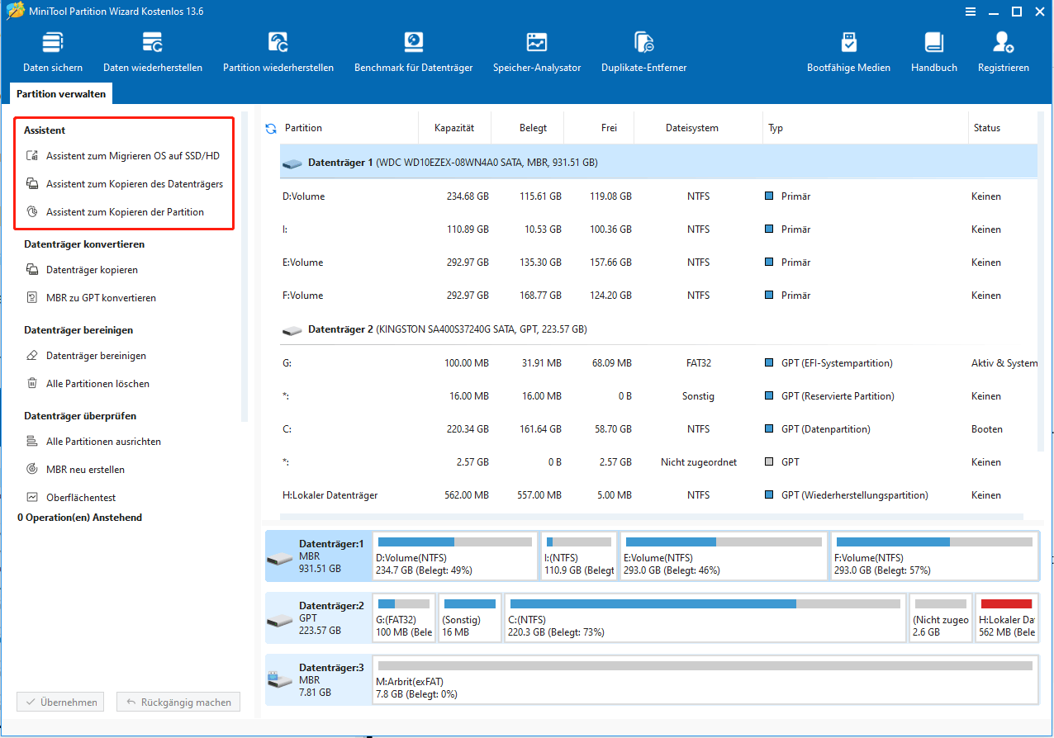Select G: FAT32 partition row
Viewport: 1054px width, 738px height.
tap(658, 363)
